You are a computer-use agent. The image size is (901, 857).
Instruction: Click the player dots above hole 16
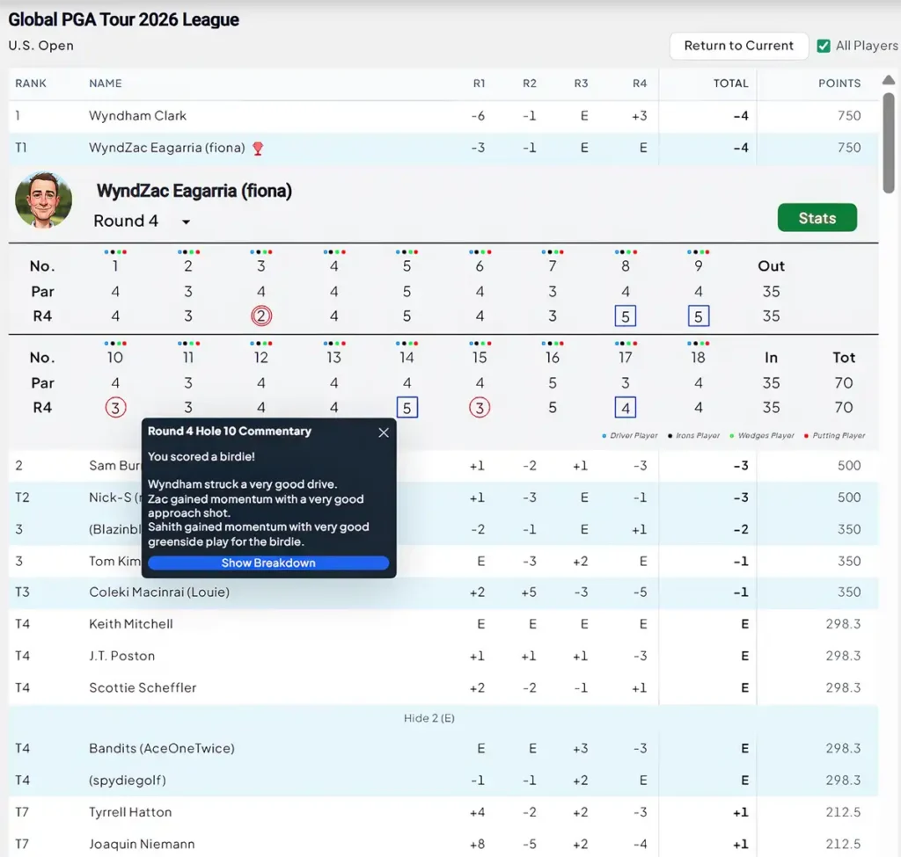(553, 344)
